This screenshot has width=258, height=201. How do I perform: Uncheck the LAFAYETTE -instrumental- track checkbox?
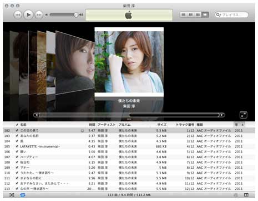[x=17, y=146]
